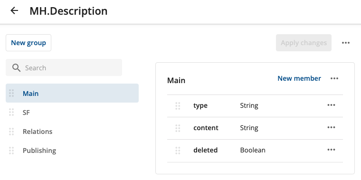361x180 pixels.
Task: Open page-level more options menu
Action: 346,43
